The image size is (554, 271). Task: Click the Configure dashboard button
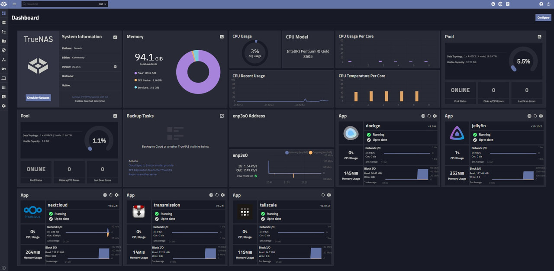click(543, 18)
